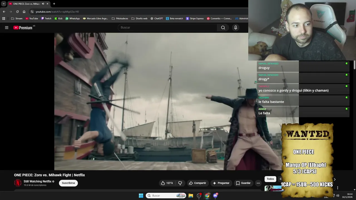Select chat username VALENBRR
Viewport: 356px width, 200px height.
(264, 98)
